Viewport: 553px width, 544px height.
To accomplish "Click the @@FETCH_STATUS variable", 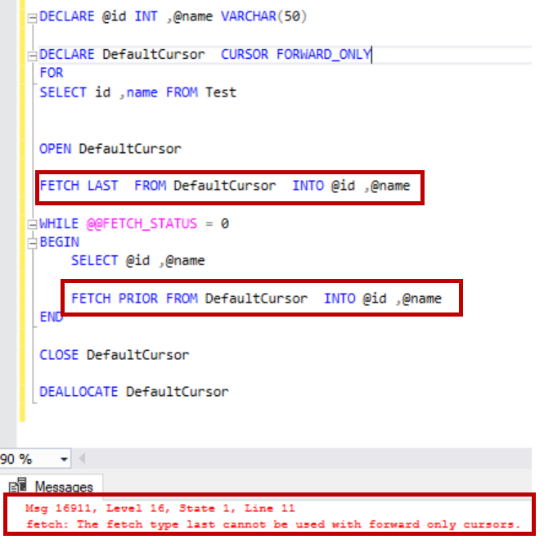I will pyautogui.click(x=142, y=223).
